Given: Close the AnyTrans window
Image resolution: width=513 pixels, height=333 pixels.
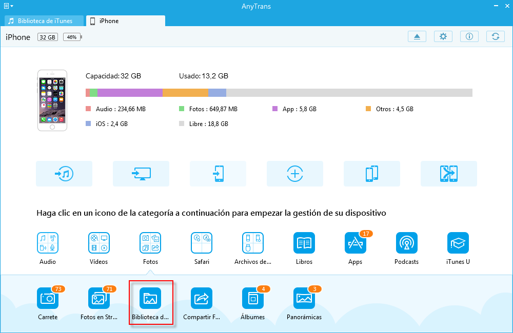Looking at the screenshot, I should [x=507, y=6].
